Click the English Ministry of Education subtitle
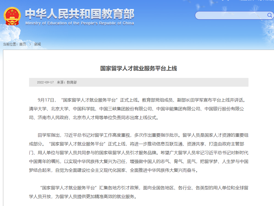 coord(80,23)
